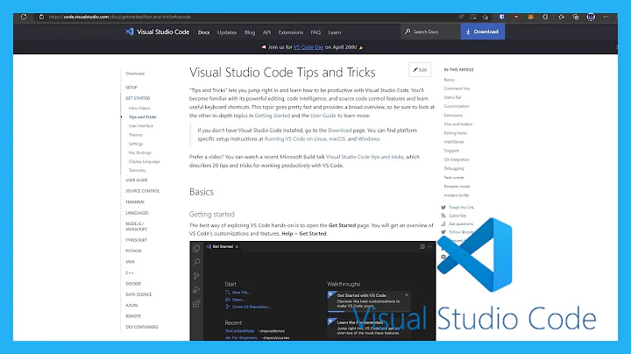
Task: Open the Bitwarden shield extension icon
Action: click(x=502, y=17)
